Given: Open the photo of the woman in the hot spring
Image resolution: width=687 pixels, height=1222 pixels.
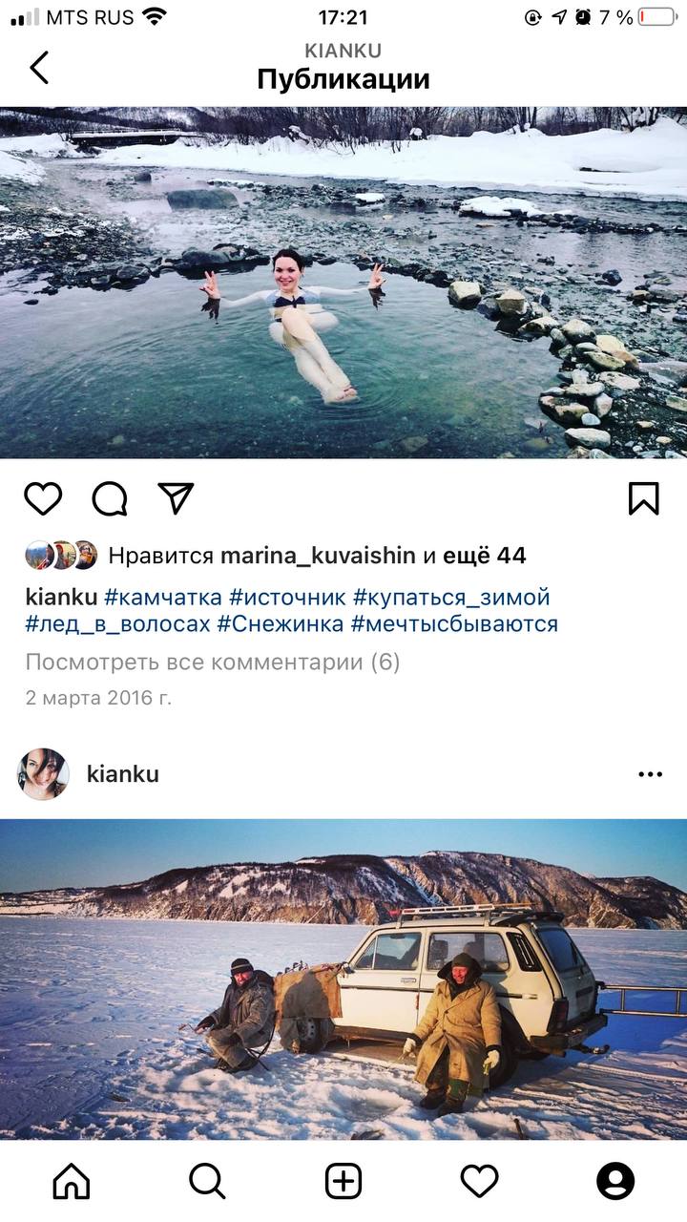Looking at the screenshot, I should click(343, 283).
